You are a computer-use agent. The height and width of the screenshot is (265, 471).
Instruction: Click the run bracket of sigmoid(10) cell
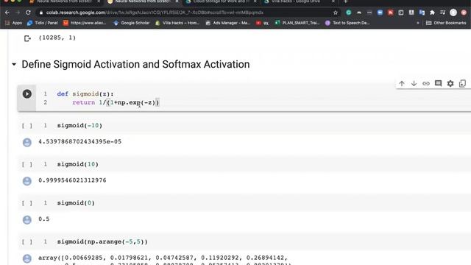[x=27, y=164]
